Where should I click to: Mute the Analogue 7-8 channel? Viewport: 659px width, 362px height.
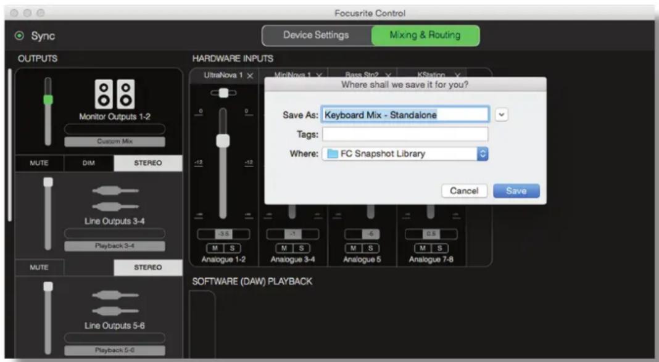(423, 248)
